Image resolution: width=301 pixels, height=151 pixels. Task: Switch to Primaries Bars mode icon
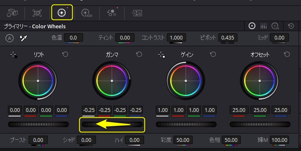coord(263,26)
